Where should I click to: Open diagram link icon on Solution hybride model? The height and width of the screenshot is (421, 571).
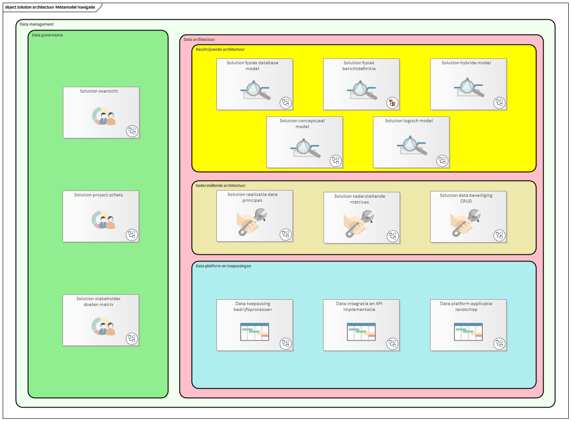coord(499,103)
